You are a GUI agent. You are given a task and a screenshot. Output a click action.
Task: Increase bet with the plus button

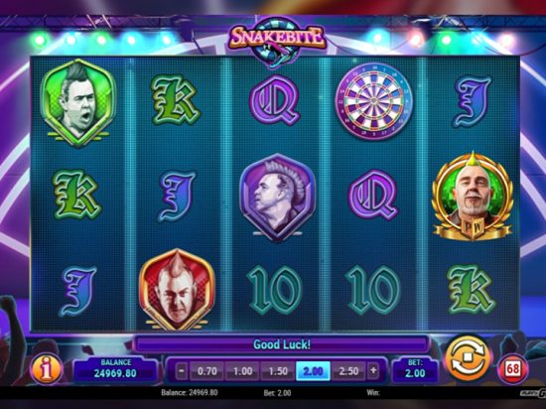click(x=373, y=370)
